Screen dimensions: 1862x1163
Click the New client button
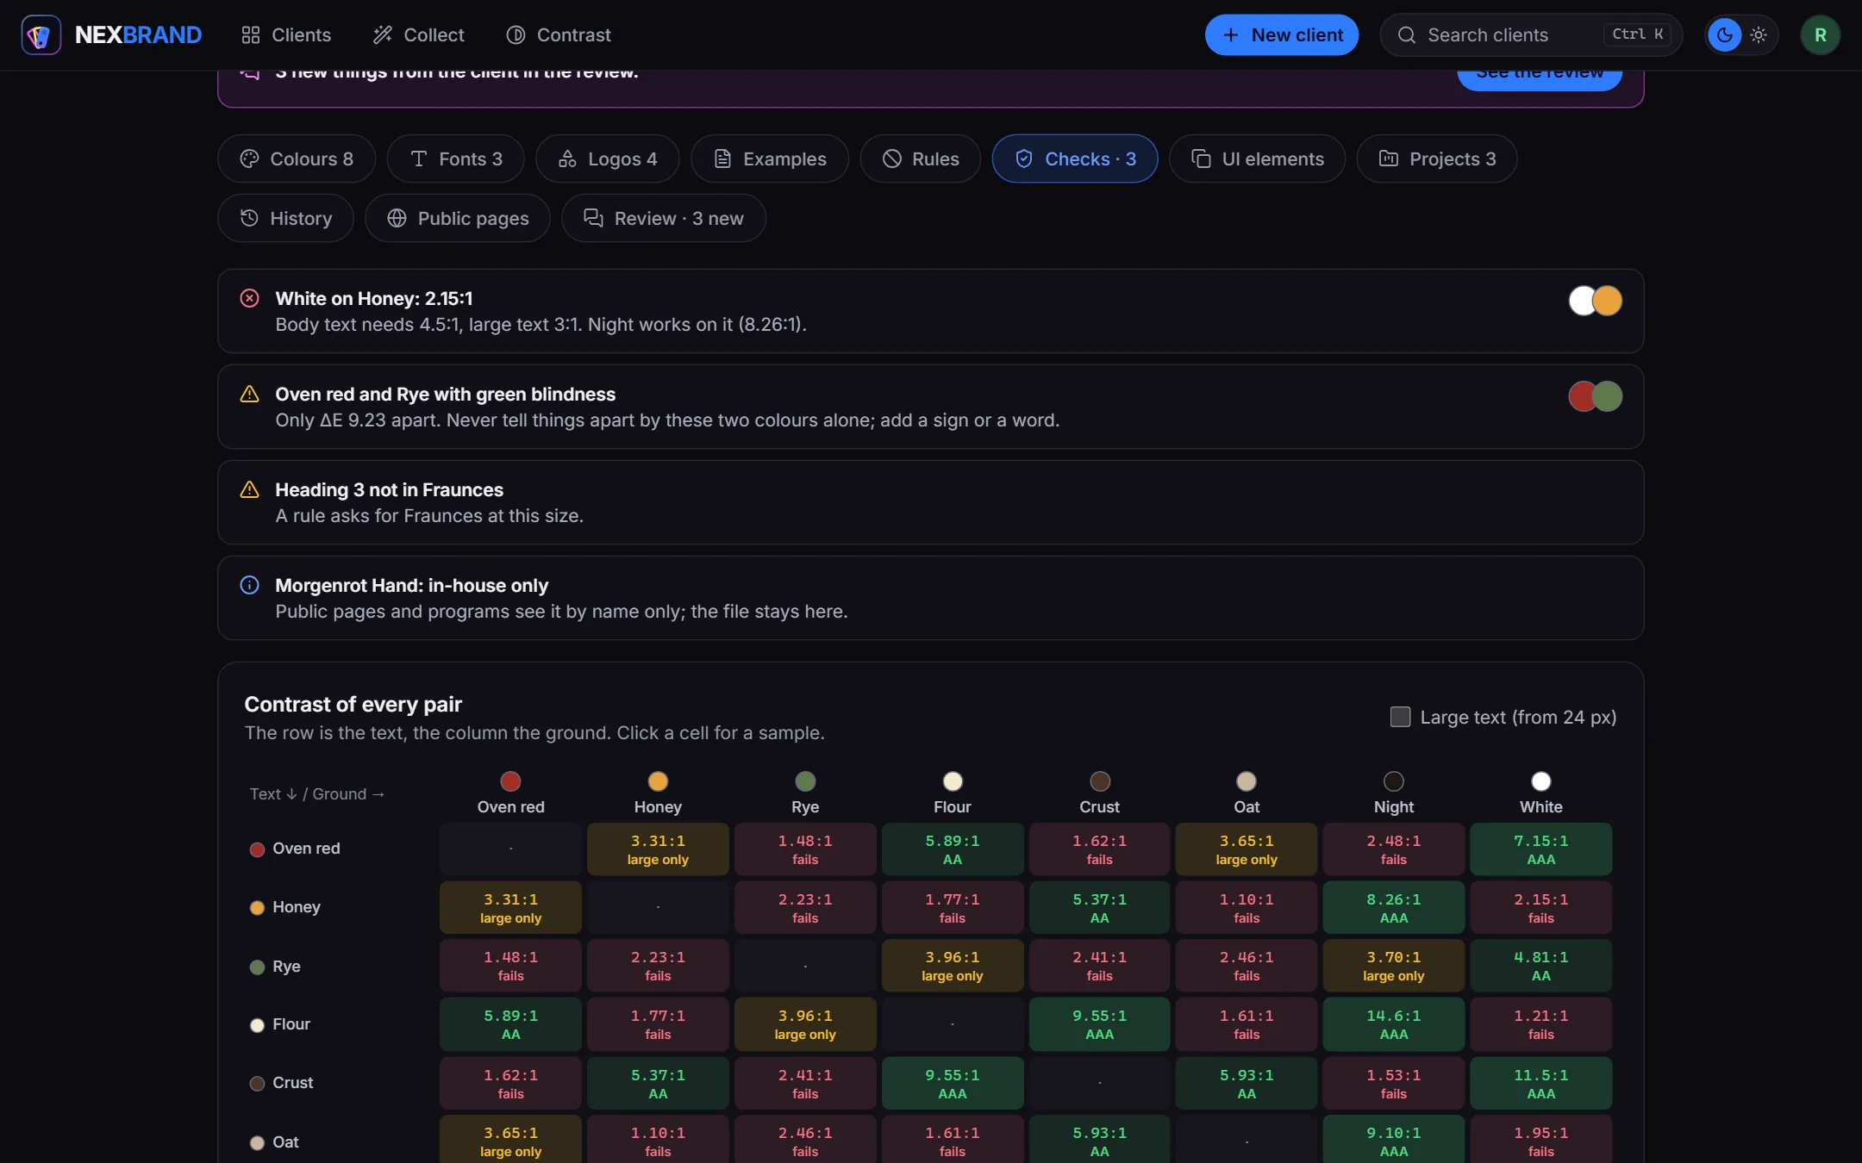click(x=1281, y=35)
